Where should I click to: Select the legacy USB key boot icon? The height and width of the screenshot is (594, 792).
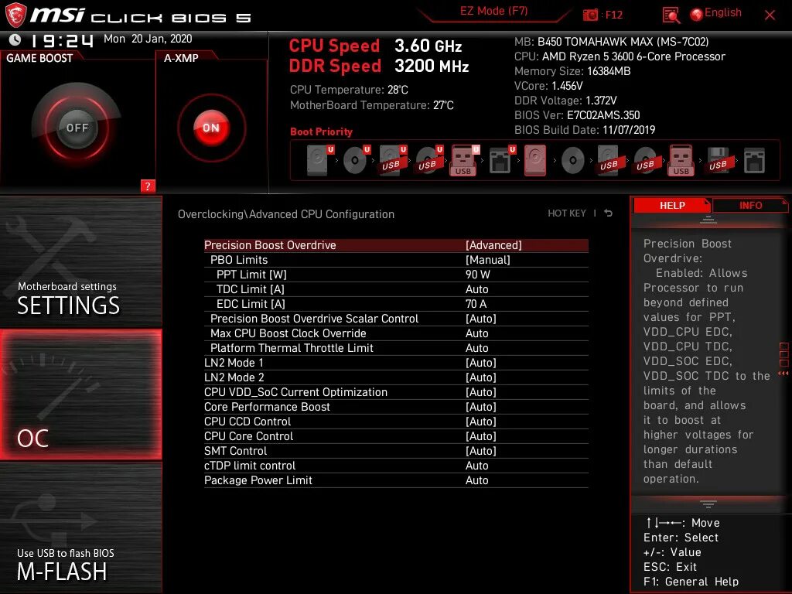(x=681, y=160)
